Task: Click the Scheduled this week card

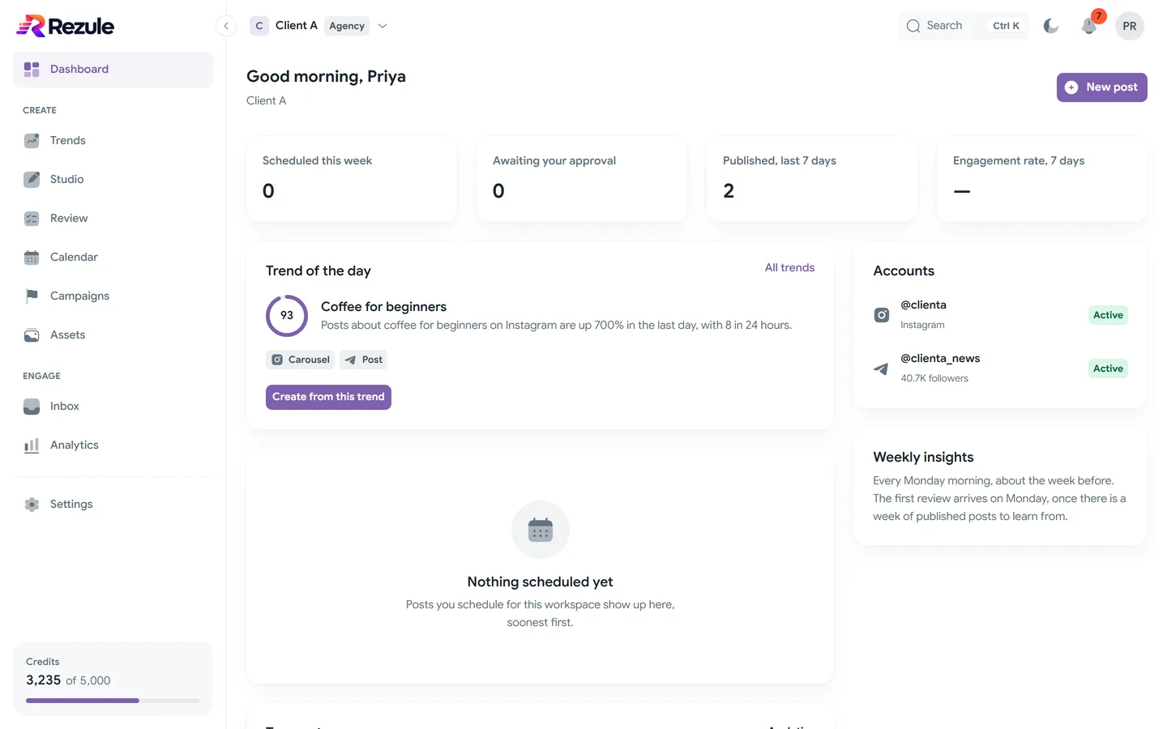Action: coord(352,179)
